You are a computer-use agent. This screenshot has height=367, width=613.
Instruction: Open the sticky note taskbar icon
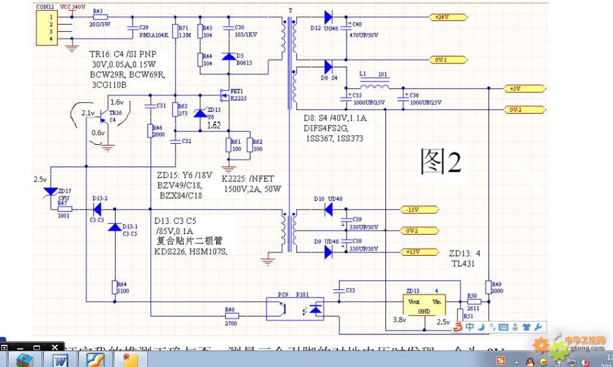130,360
